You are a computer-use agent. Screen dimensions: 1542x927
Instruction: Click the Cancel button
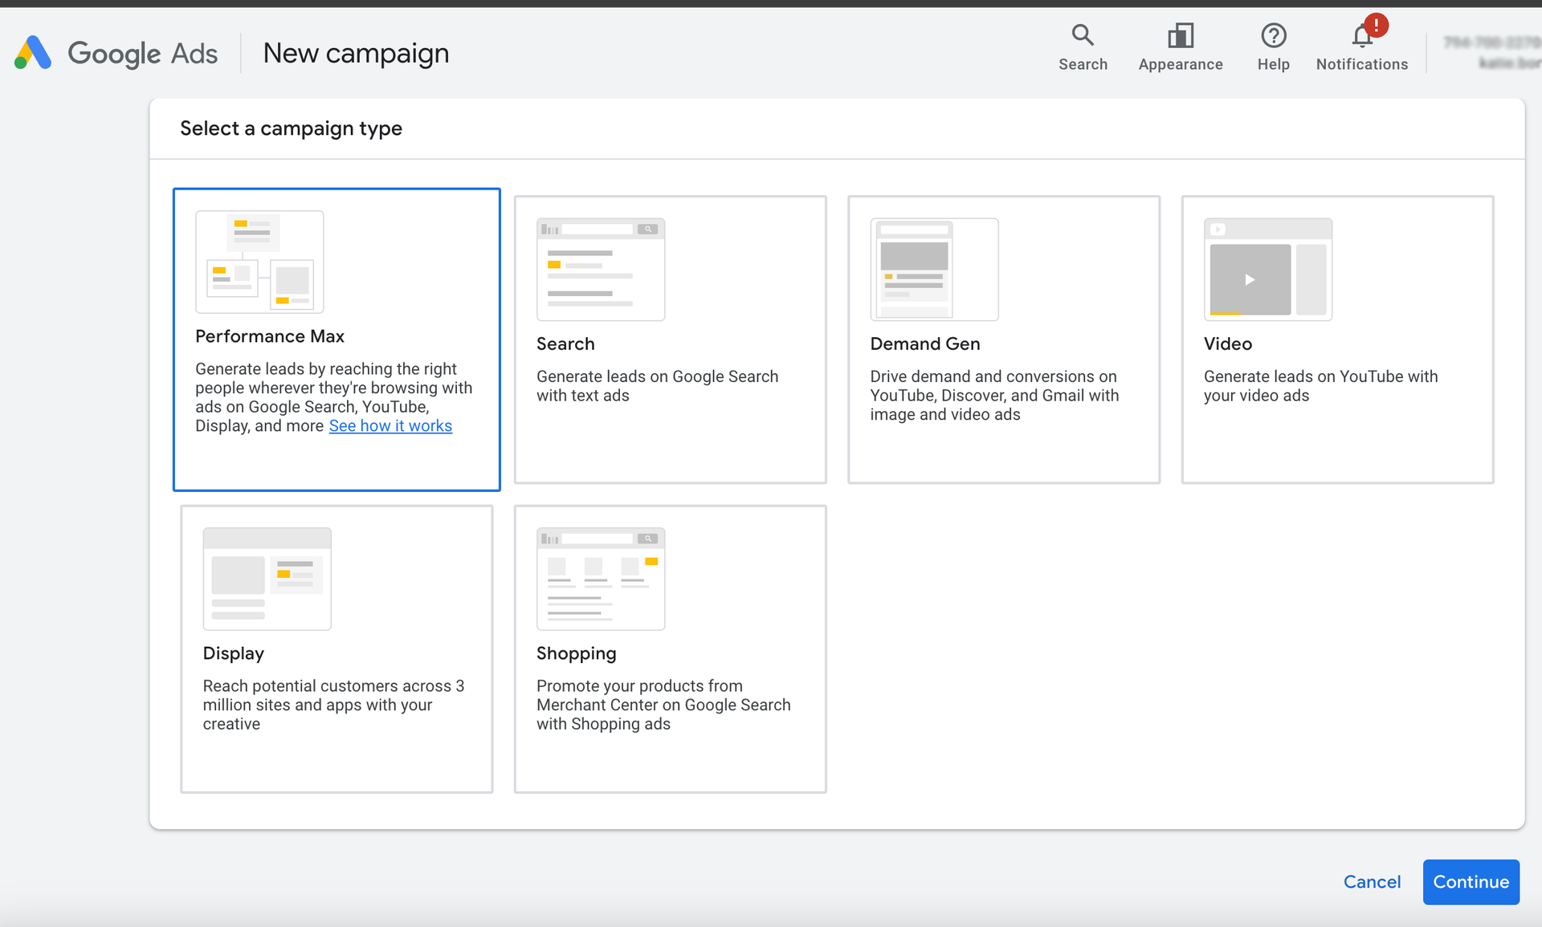pyautogui.click(x=1372, y=882)
